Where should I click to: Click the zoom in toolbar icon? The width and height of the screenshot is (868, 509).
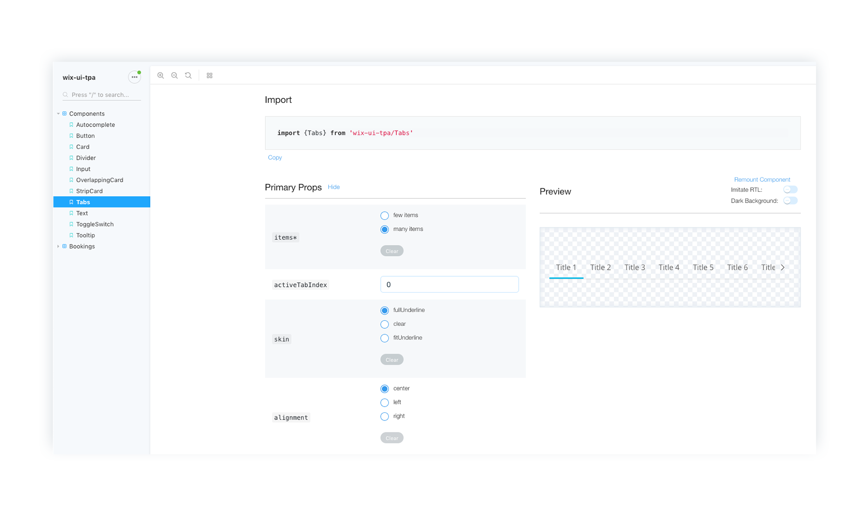click(x=161, y=76)
